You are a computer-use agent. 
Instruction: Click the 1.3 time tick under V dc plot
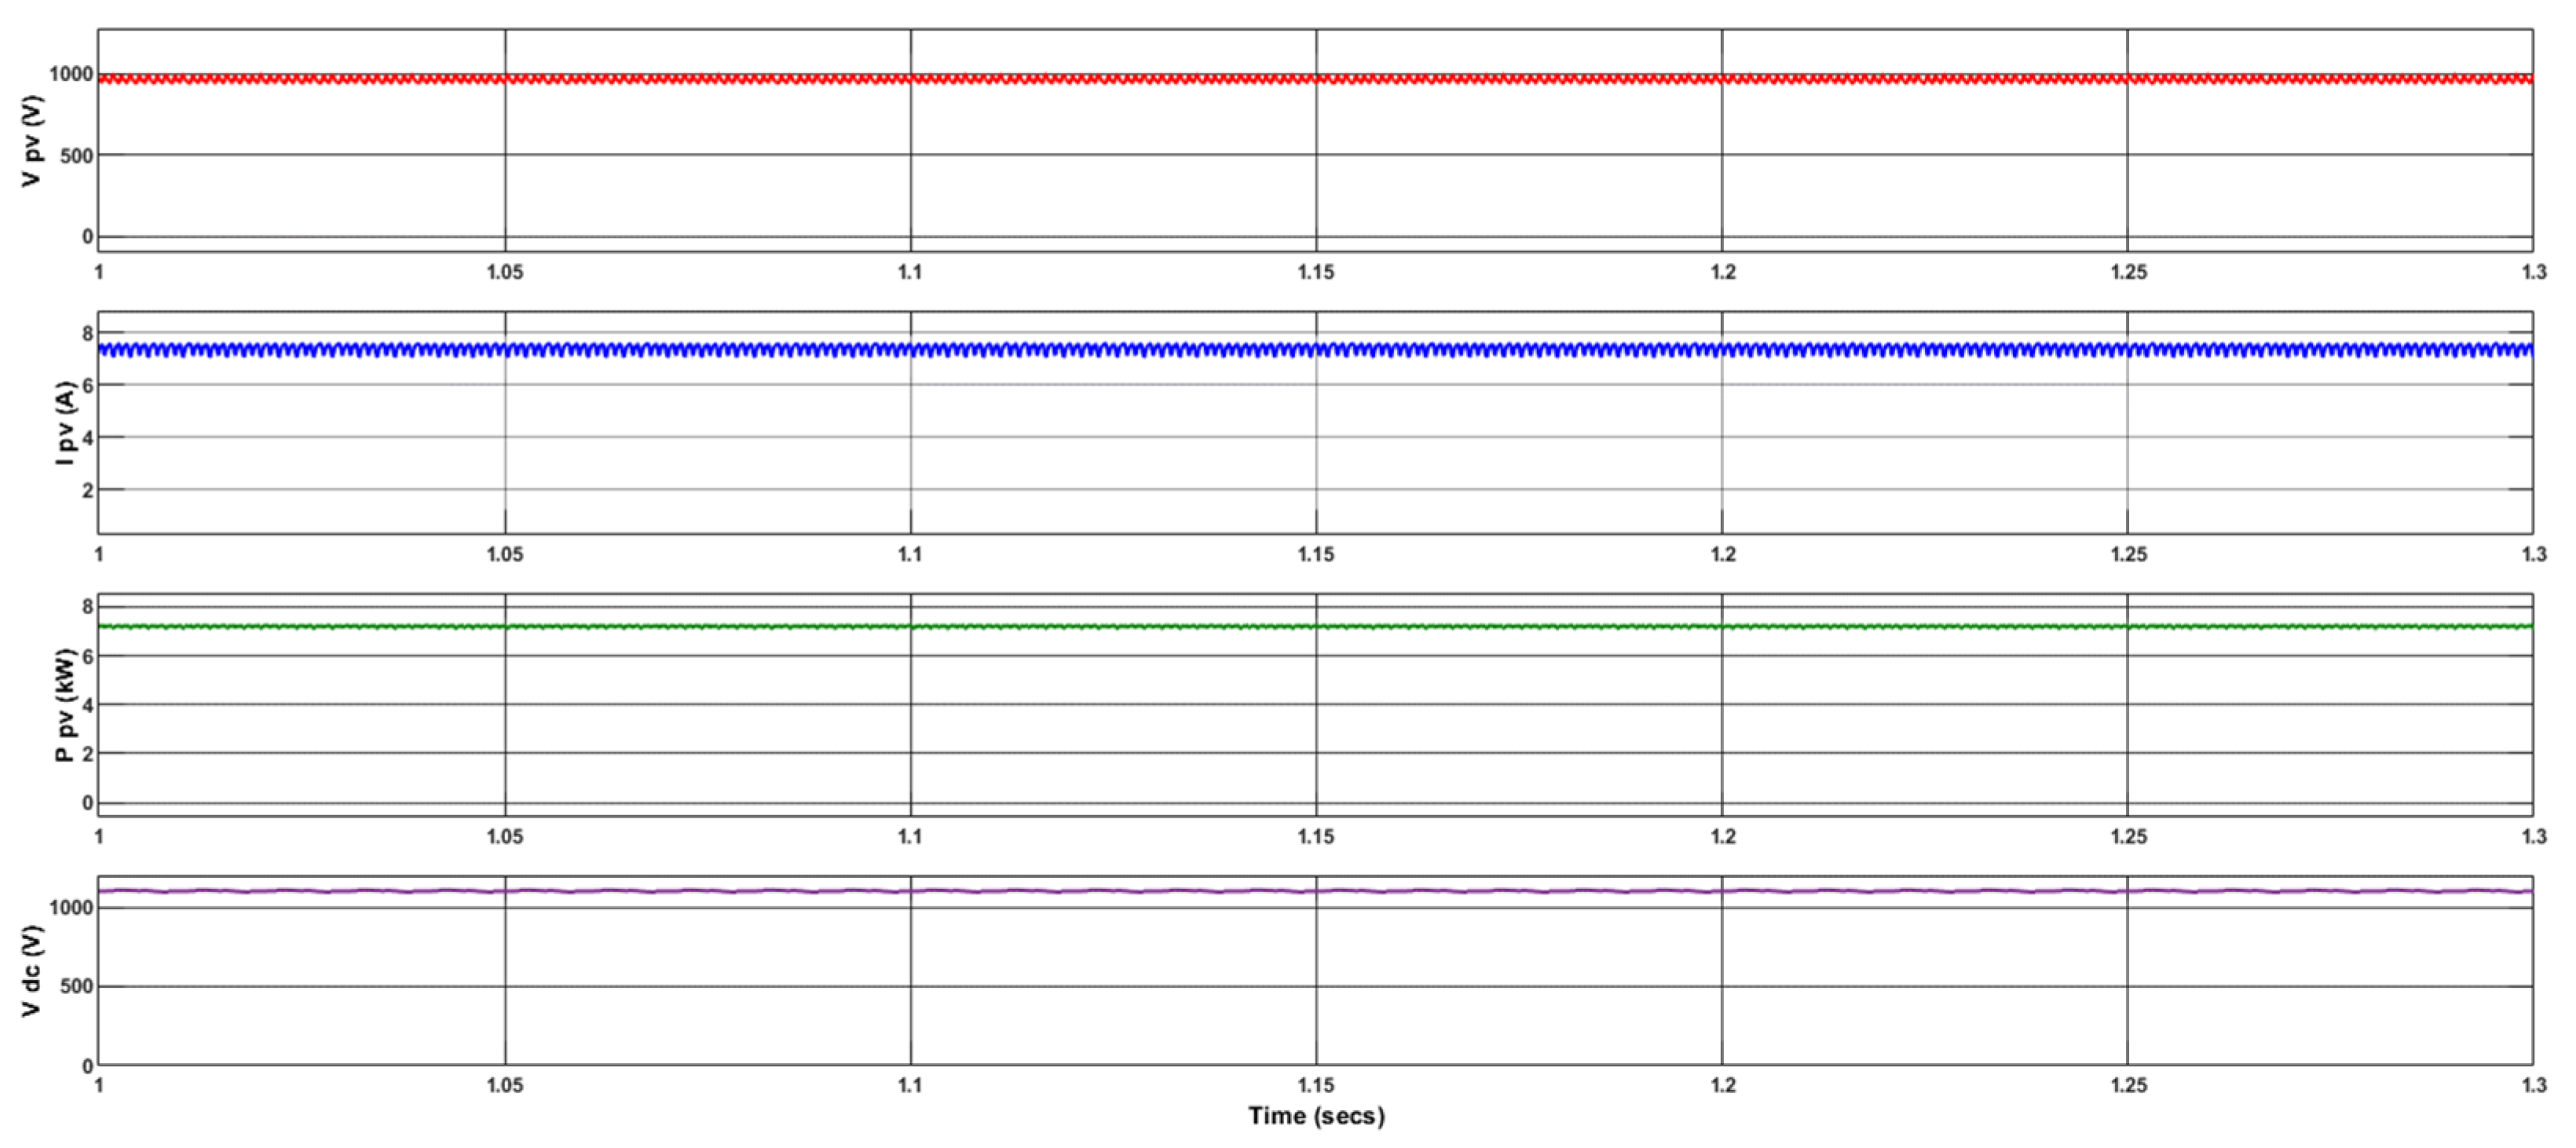tap(2533, 1085)
